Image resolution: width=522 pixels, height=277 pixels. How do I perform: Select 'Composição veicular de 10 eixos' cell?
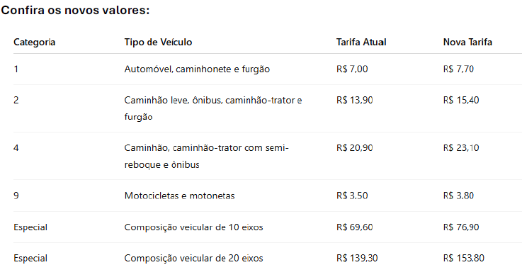[x=193, y=227]
